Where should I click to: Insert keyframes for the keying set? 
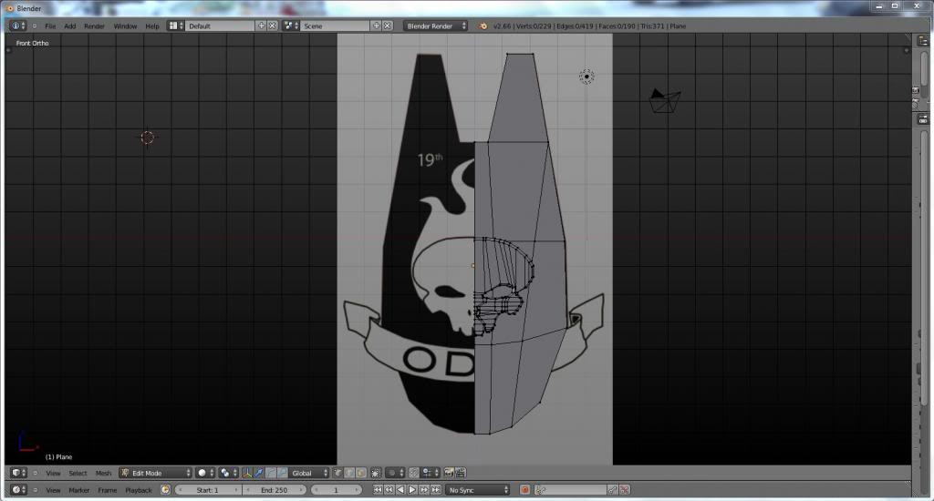pyautogui.click(x=613, y=490)
